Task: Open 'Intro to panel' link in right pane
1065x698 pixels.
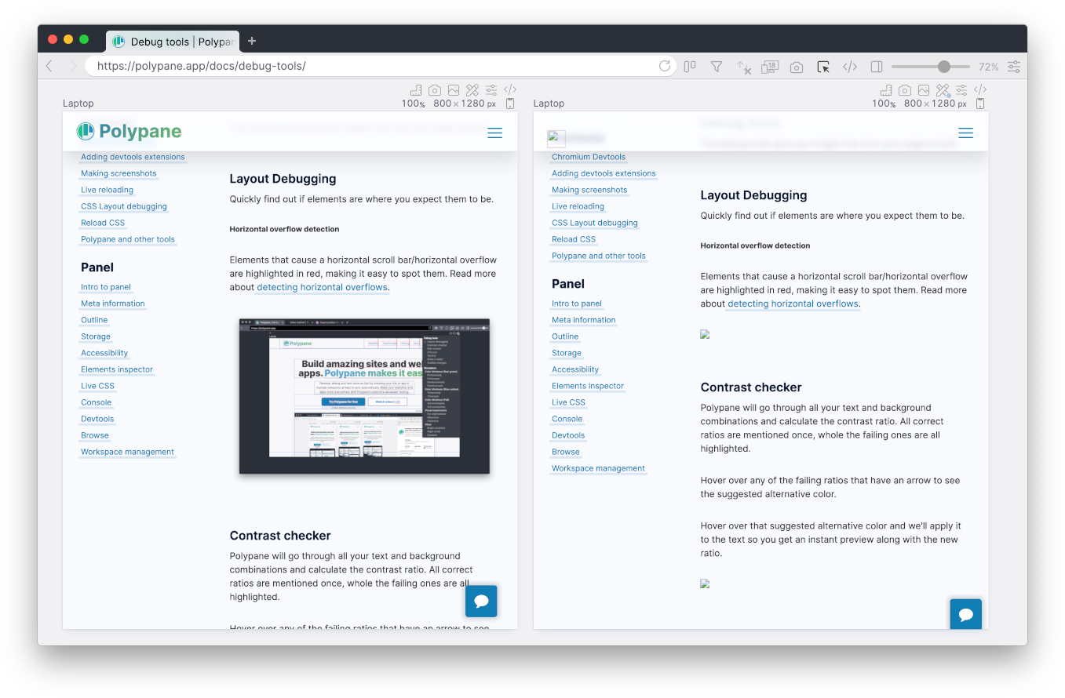Action: click(577, 304)
